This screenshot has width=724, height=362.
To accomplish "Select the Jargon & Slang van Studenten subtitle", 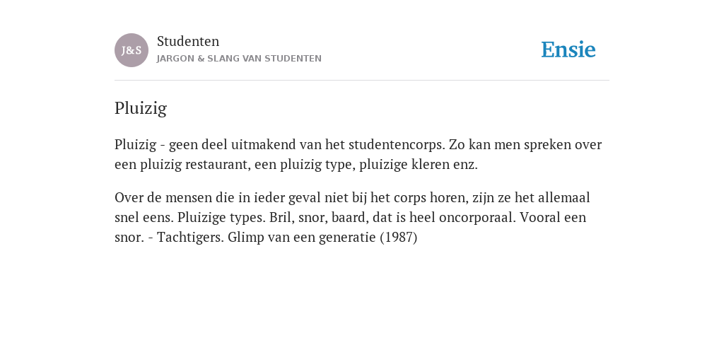I will (239, 59).
